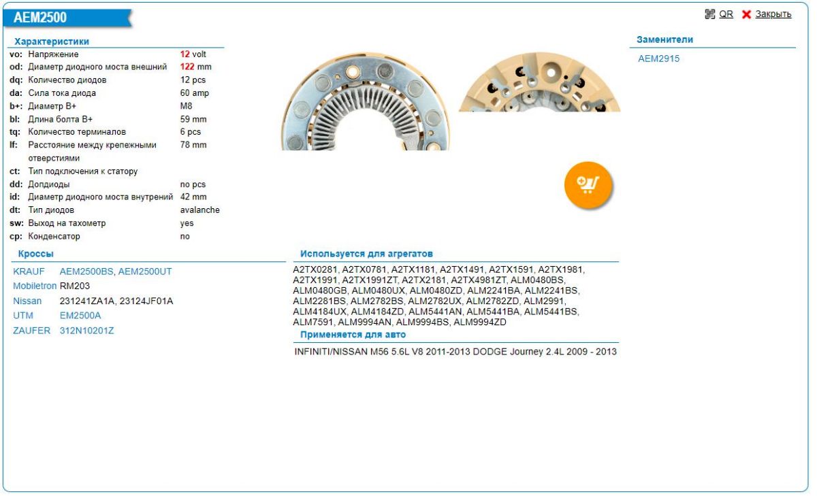Select the Тип подключения к статору label
The height and width of the screenshot is (496, 817).
click(x=83, y=171)
